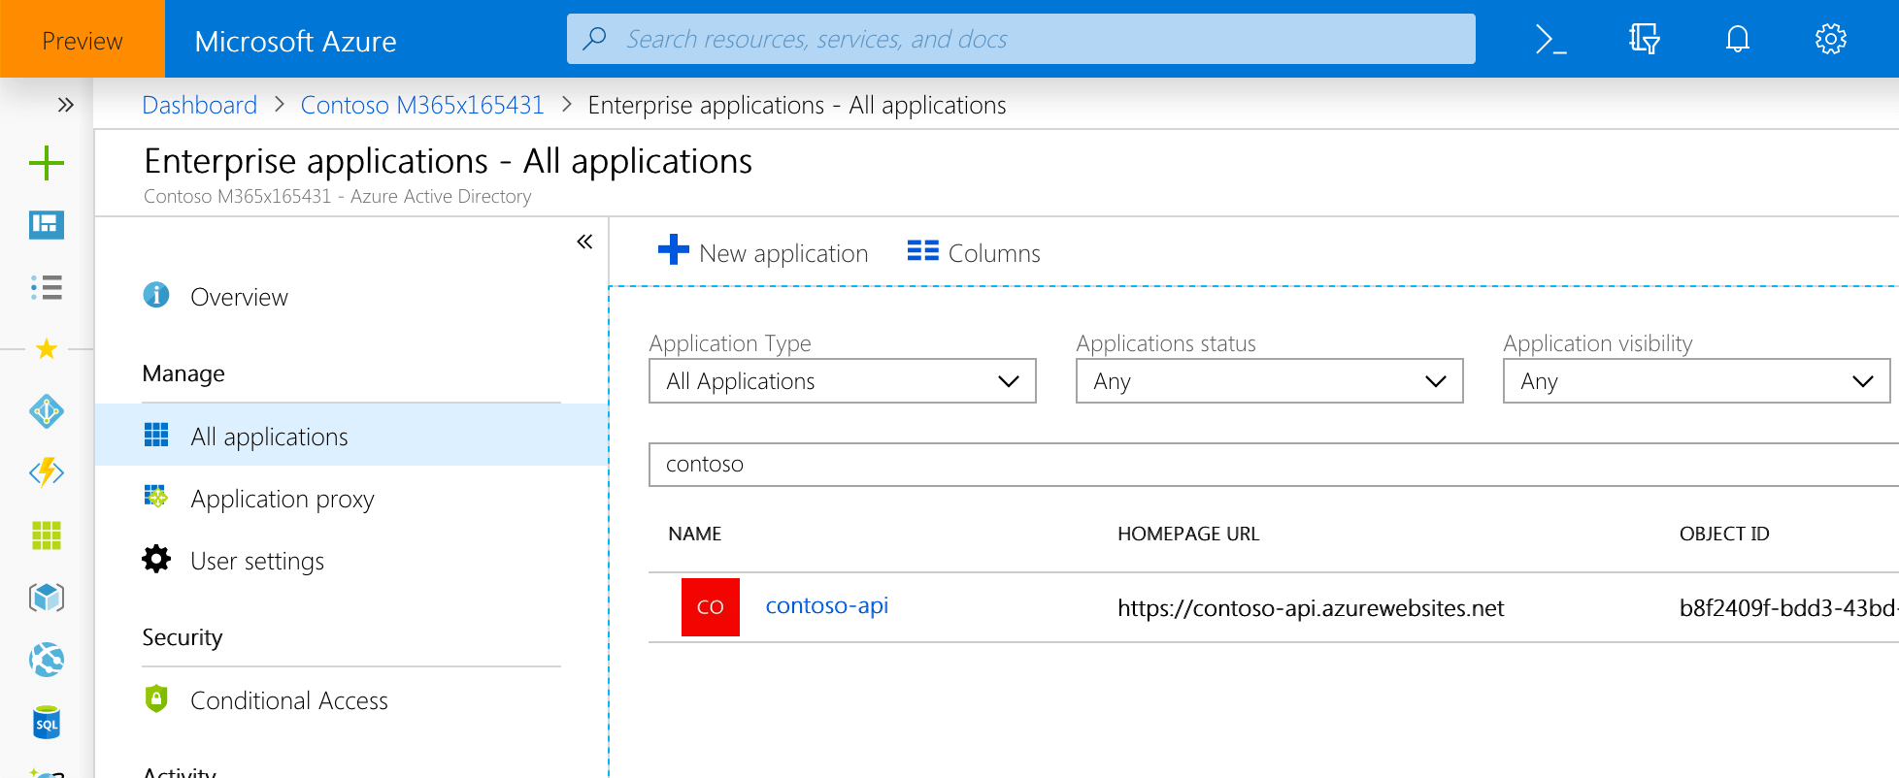Open the Application Type dropdown
The width and height of the screenshot is (1899, 778).
(x=842, y=381)
